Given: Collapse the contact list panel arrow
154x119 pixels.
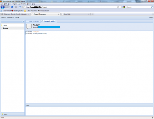Looking at the screenshot, I should (23, 21).
